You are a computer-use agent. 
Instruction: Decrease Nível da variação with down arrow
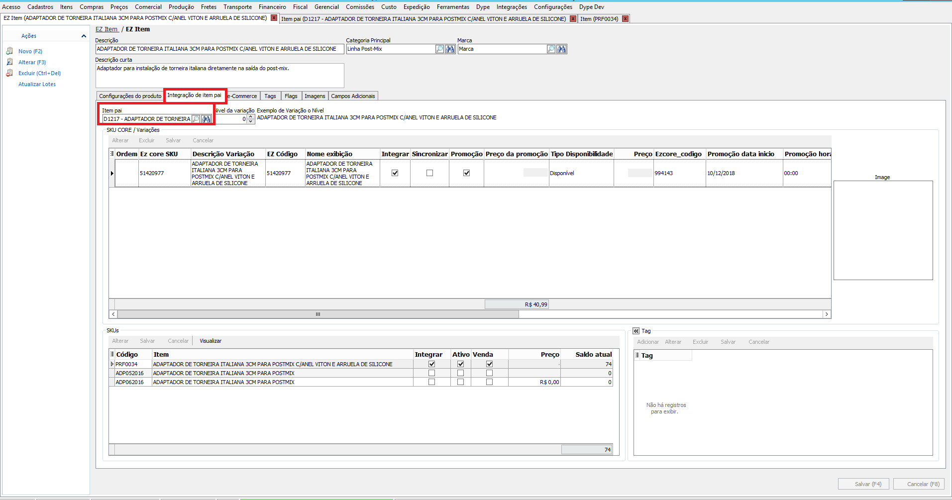(x=251, y=121)
